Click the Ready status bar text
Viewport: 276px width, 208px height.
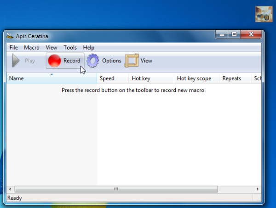[x=14, y=198]
